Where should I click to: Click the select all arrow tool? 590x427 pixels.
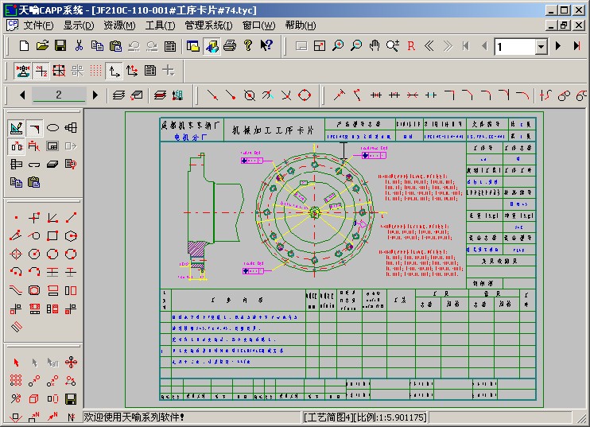(52, 363)
